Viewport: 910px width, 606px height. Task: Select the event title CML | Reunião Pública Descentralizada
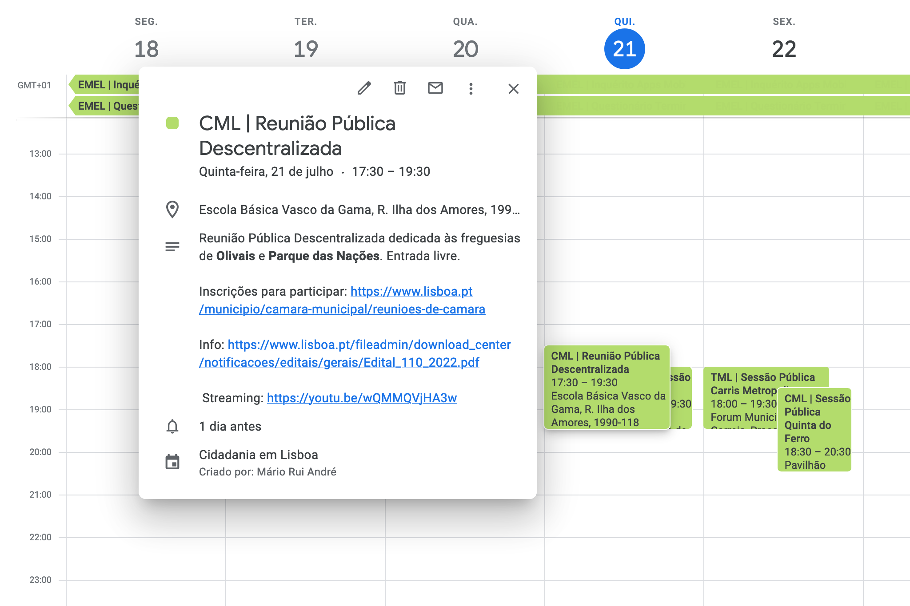(297, 135)
